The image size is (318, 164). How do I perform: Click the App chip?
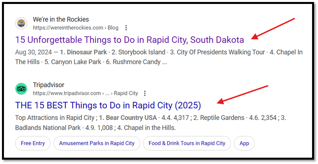tap(244, 143)
